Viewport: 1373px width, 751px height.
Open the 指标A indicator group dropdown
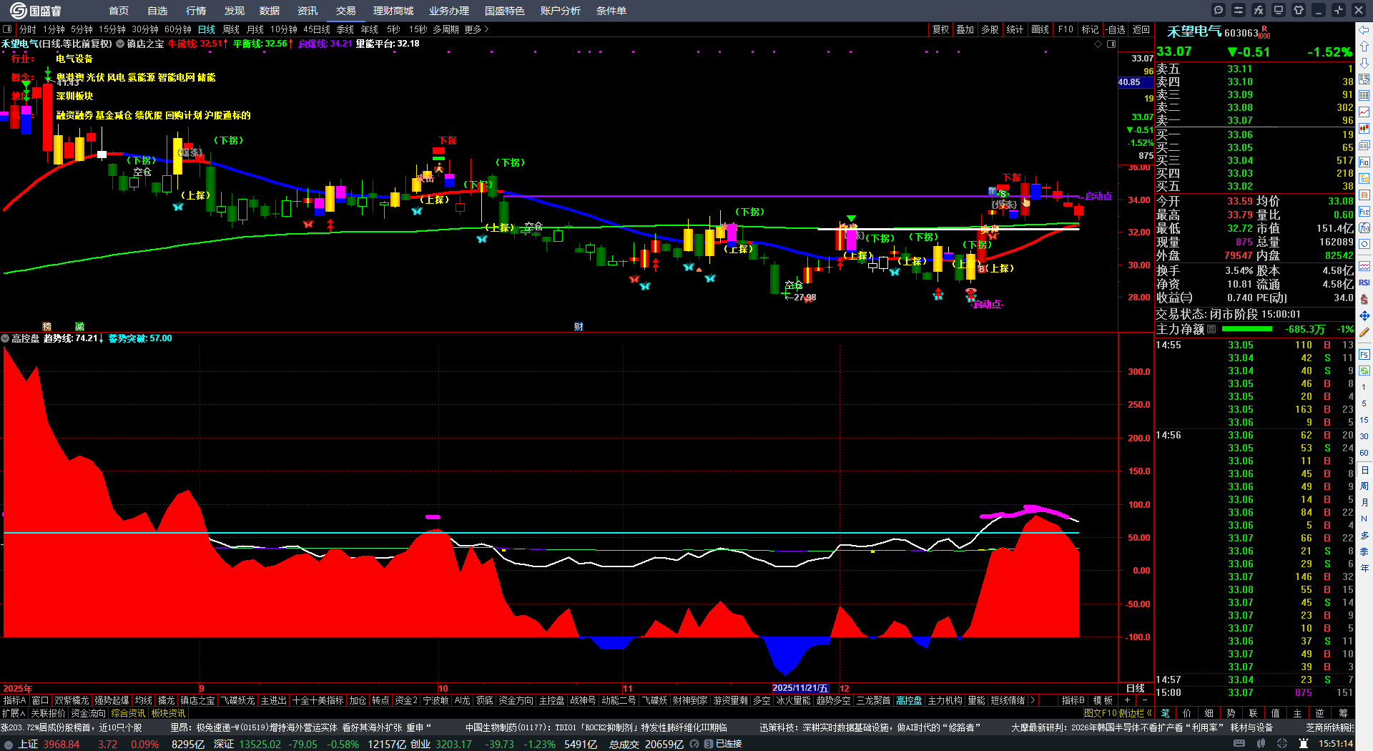(14, 701)
